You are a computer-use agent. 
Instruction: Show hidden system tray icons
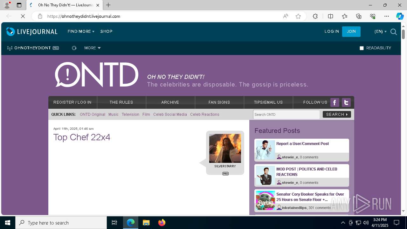343,223
